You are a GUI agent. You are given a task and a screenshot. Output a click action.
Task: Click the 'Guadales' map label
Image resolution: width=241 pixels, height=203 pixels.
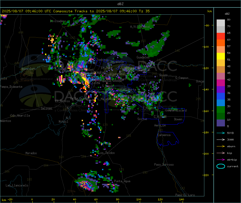pyautogui.click(x=143, y=57)
